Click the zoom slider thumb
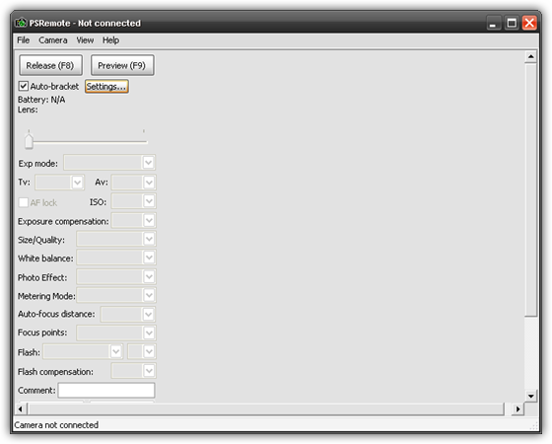 coord(29,141)
